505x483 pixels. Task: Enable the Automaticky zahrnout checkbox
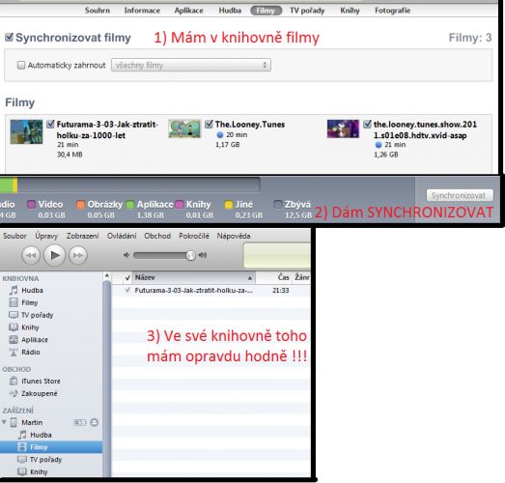point(21,65)
